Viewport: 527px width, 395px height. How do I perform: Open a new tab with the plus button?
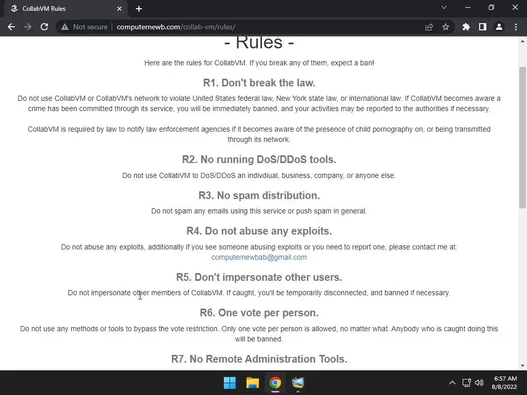coord(139,9)
